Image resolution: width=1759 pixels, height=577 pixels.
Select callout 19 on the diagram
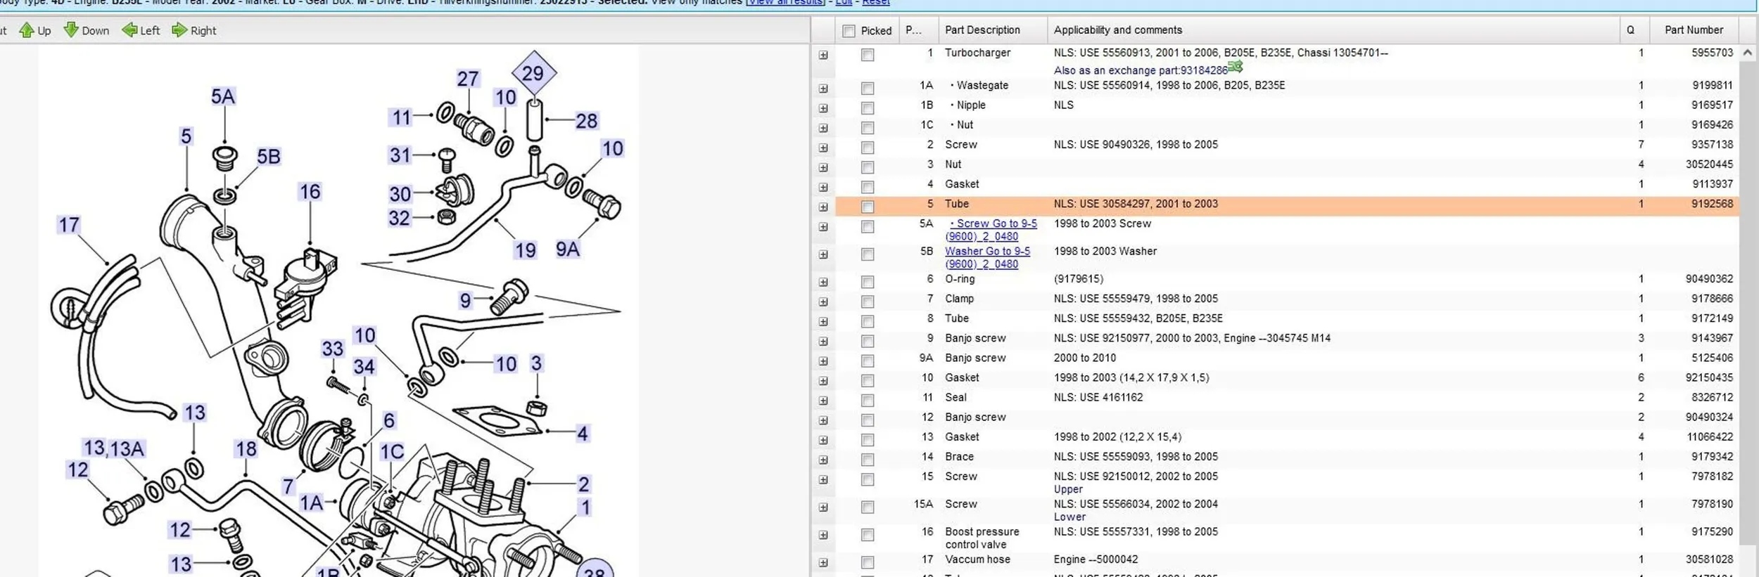[525, 250]
